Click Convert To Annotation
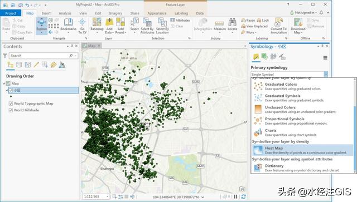The height and width of the screenshot is (202, 357). pyautogui.click(x=279, y=26)
